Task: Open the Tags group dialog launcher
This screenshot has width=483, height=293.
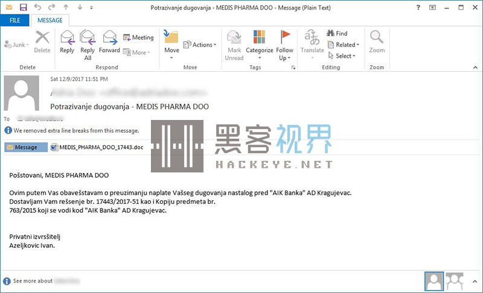Action: click(x=293, y=68)
